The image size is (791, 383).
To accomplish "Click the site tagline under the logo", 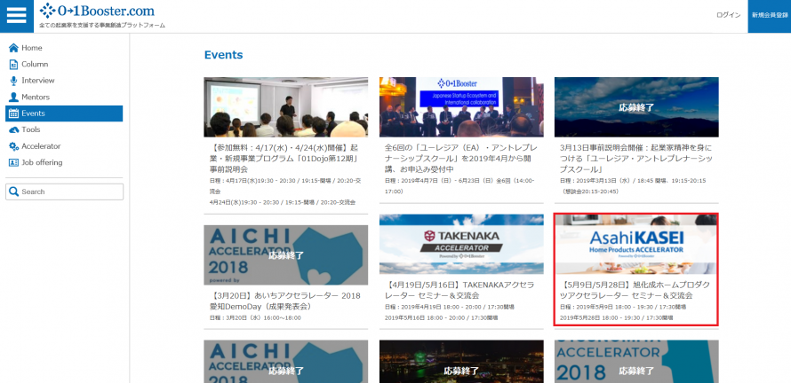I will click(x=102, y=25).
